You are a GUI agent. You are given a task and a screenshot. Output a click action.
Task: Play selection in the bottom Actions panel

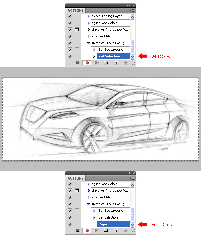(97, 230)
